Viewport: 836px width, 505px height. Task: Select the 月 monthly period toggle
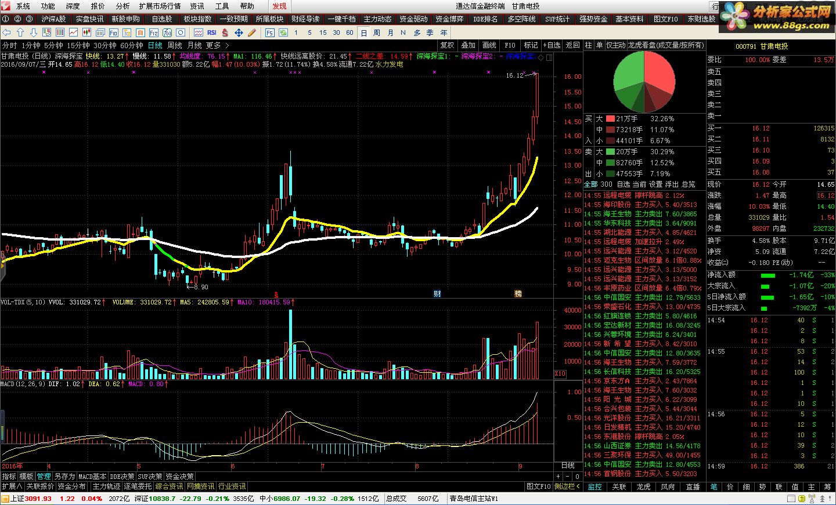tap(390, 32)
